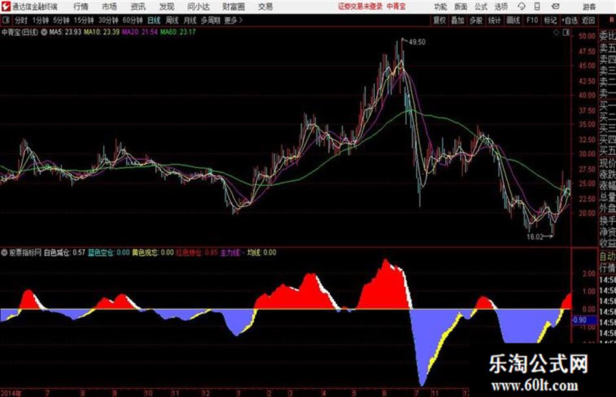Viewport: 616px width, 397px height.
Task: Click the 复权 toolbar button
Action: [x=439, y=20]
